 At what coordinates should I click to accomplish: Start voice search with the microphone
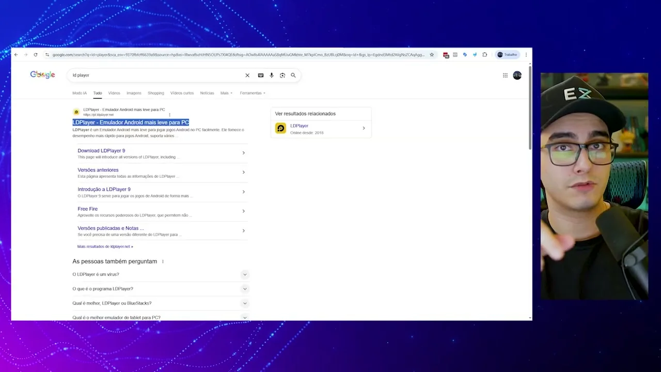tap(272, 75)
